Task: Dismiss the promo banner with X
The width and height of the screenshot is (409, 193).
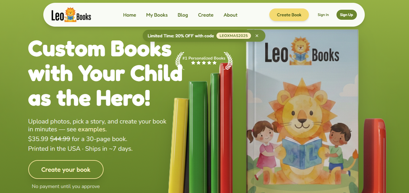Action: 257,36
